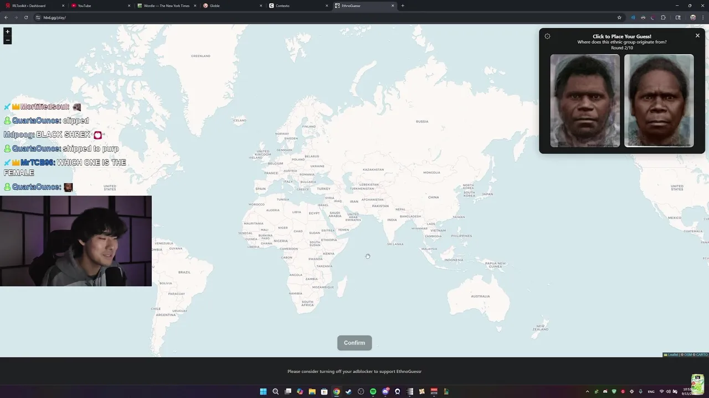709x398 pixels.
Task: Open Discord from taskbar
Action: click(386, 391)
